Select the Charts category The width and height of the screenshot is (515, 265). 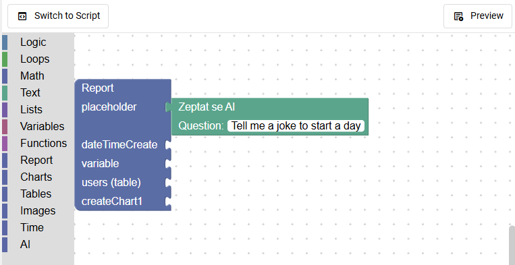pos(38,177)
